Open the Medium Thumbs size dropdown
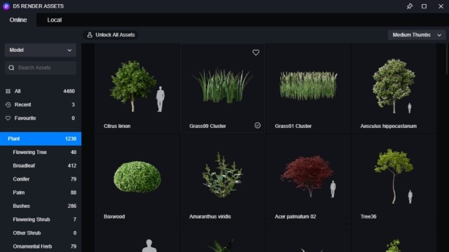 [417, 35]
